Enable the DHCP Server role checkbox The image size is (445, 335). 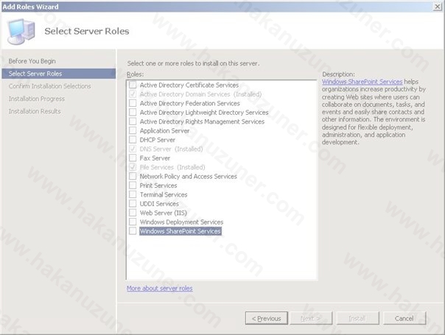coord(133,140)
